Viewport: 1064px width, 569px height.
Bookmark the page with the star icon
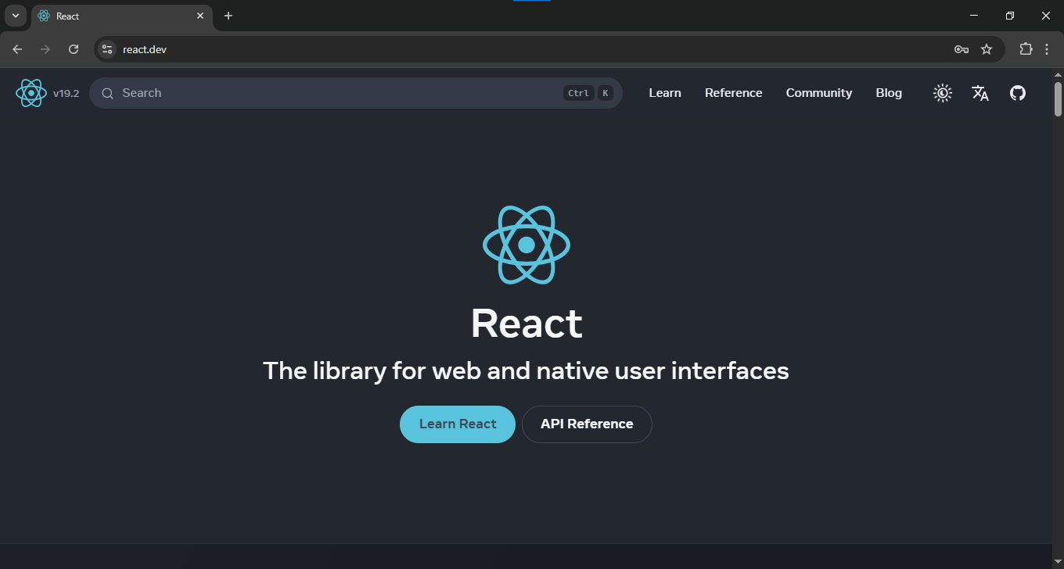click(x=986, y=48)
